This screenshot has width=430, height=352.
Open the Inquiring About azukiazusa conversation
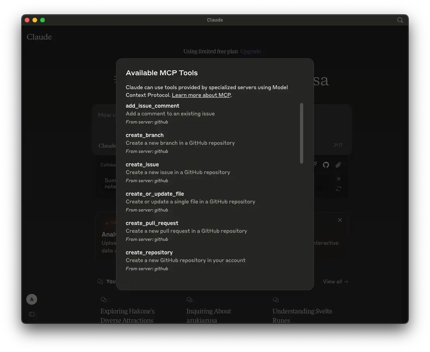coord(209,315)
